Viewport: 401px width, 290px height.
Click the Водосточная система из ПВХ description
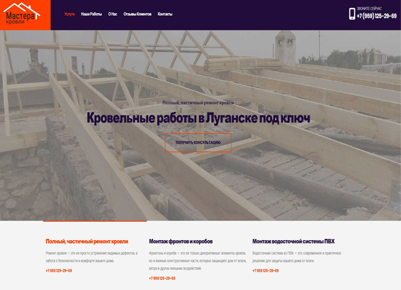pyautogui.click(x=296, y=257)
